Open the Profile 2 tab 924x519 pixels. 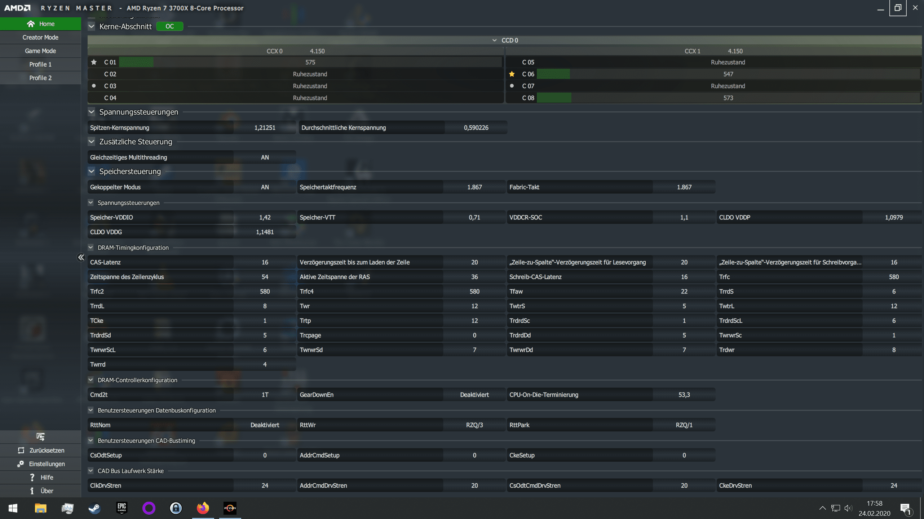point(40,78)
